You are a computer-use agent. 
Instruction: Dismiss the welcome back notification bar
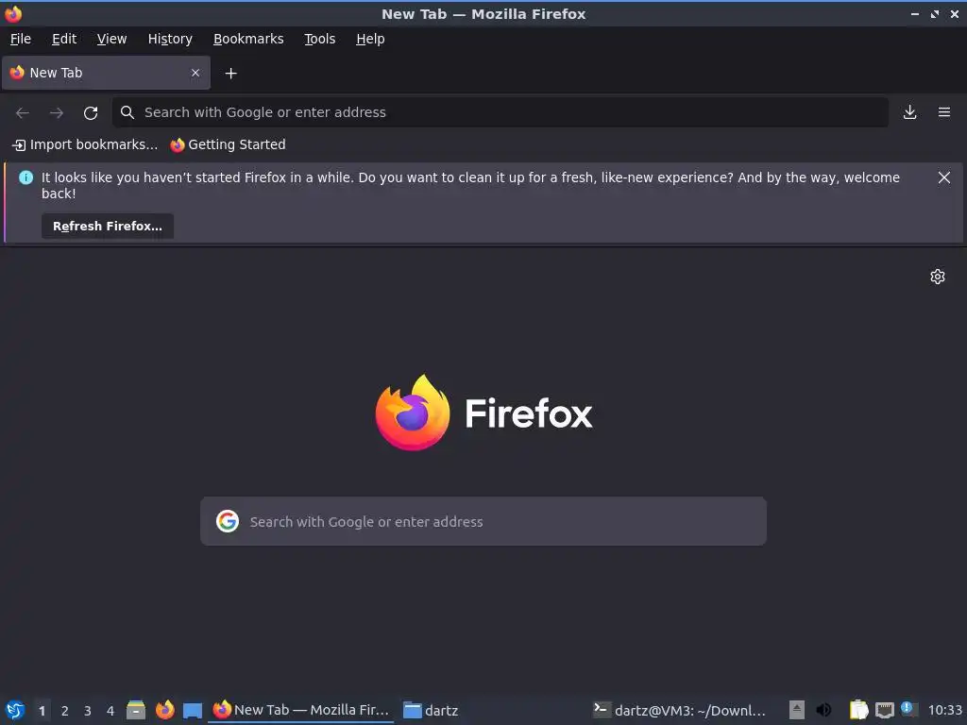coord(944,177)
